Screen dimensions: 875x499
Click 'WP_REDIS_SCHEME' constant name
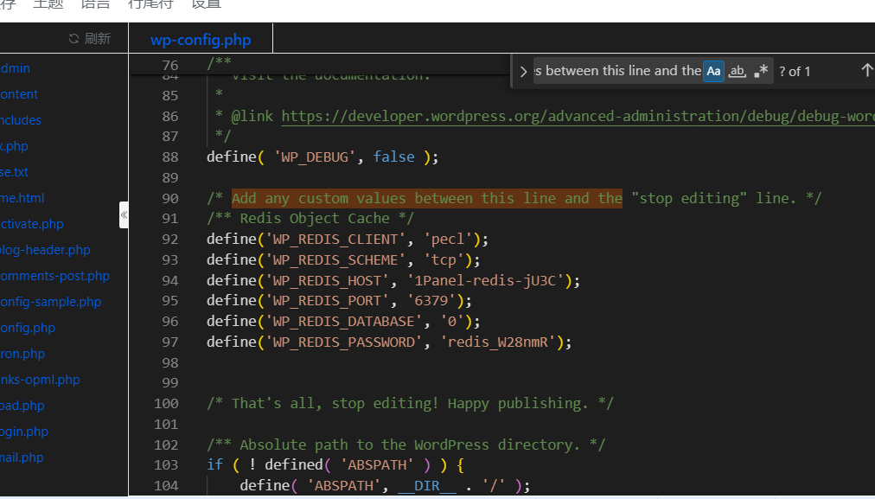point(335,260)
